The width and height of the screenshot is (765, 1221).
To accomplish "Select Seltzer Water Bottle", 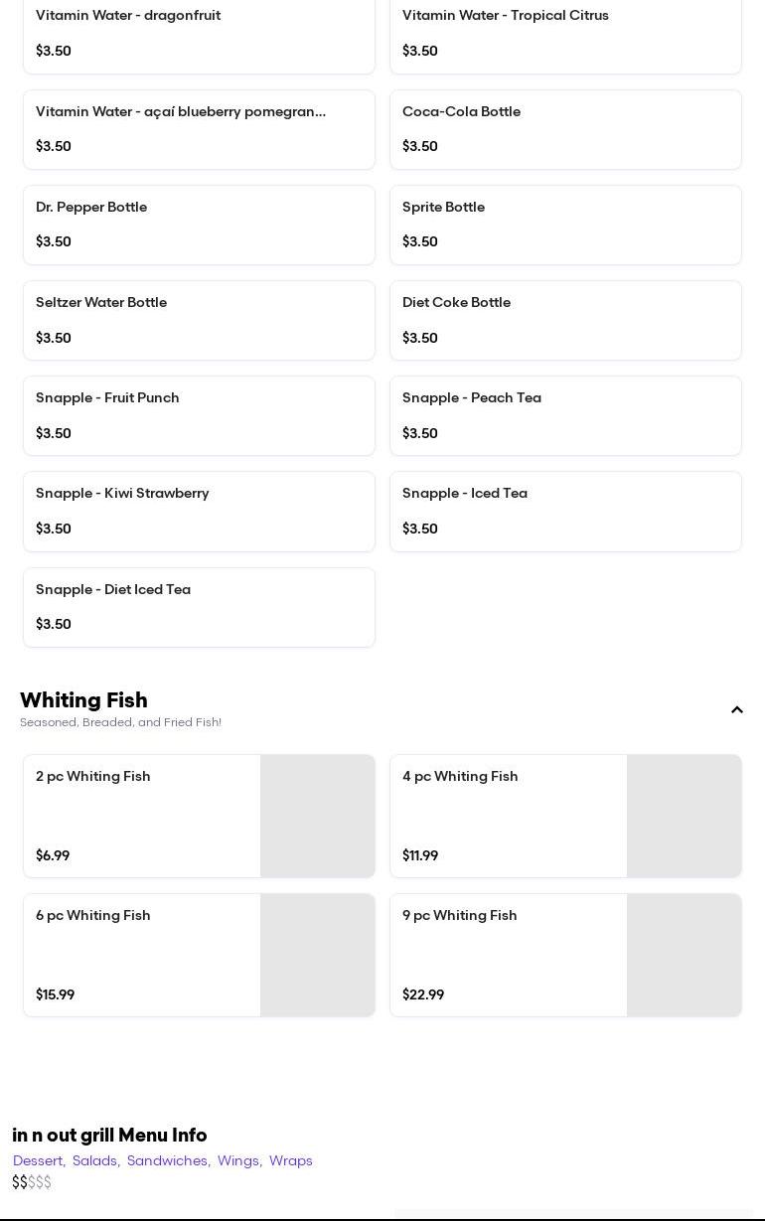I will pos(199,320).
